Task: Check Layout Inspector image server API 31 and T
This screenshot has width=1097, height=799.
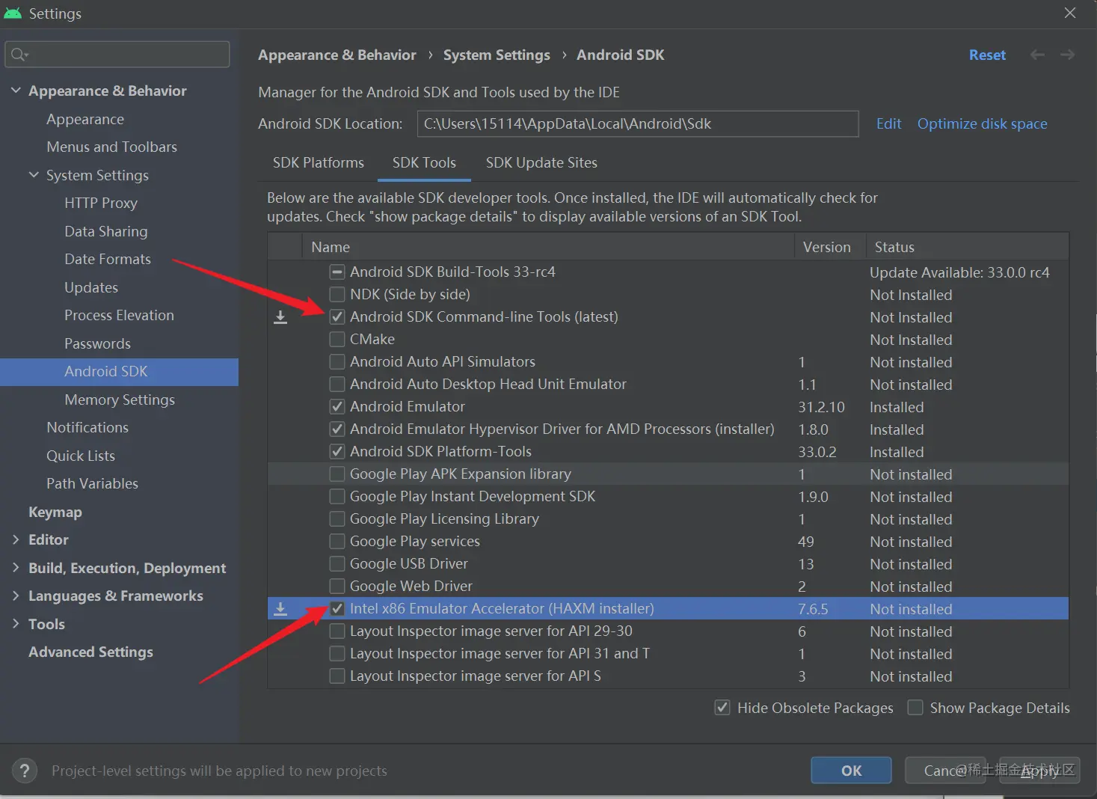Action: pos(337,653)
